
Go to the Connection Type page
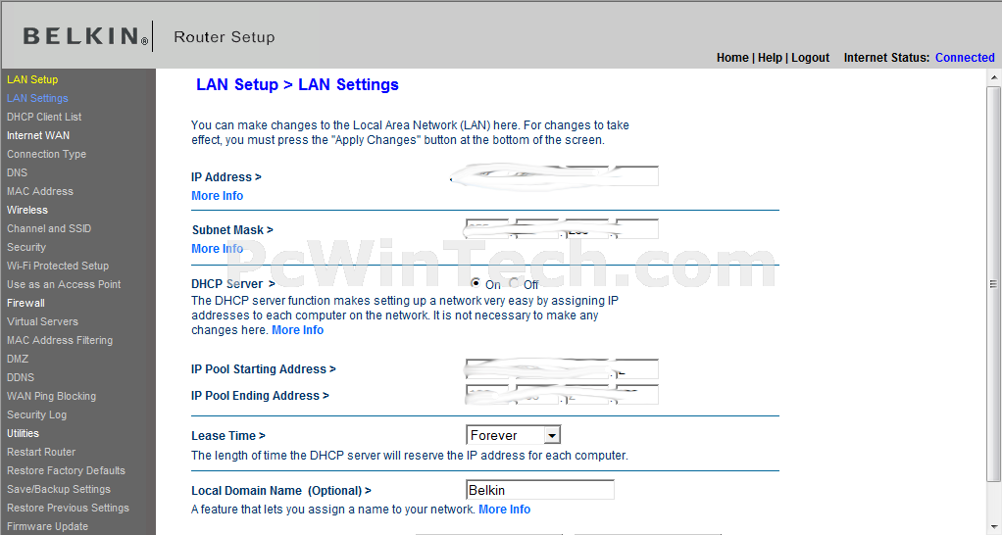coord(46,154)
